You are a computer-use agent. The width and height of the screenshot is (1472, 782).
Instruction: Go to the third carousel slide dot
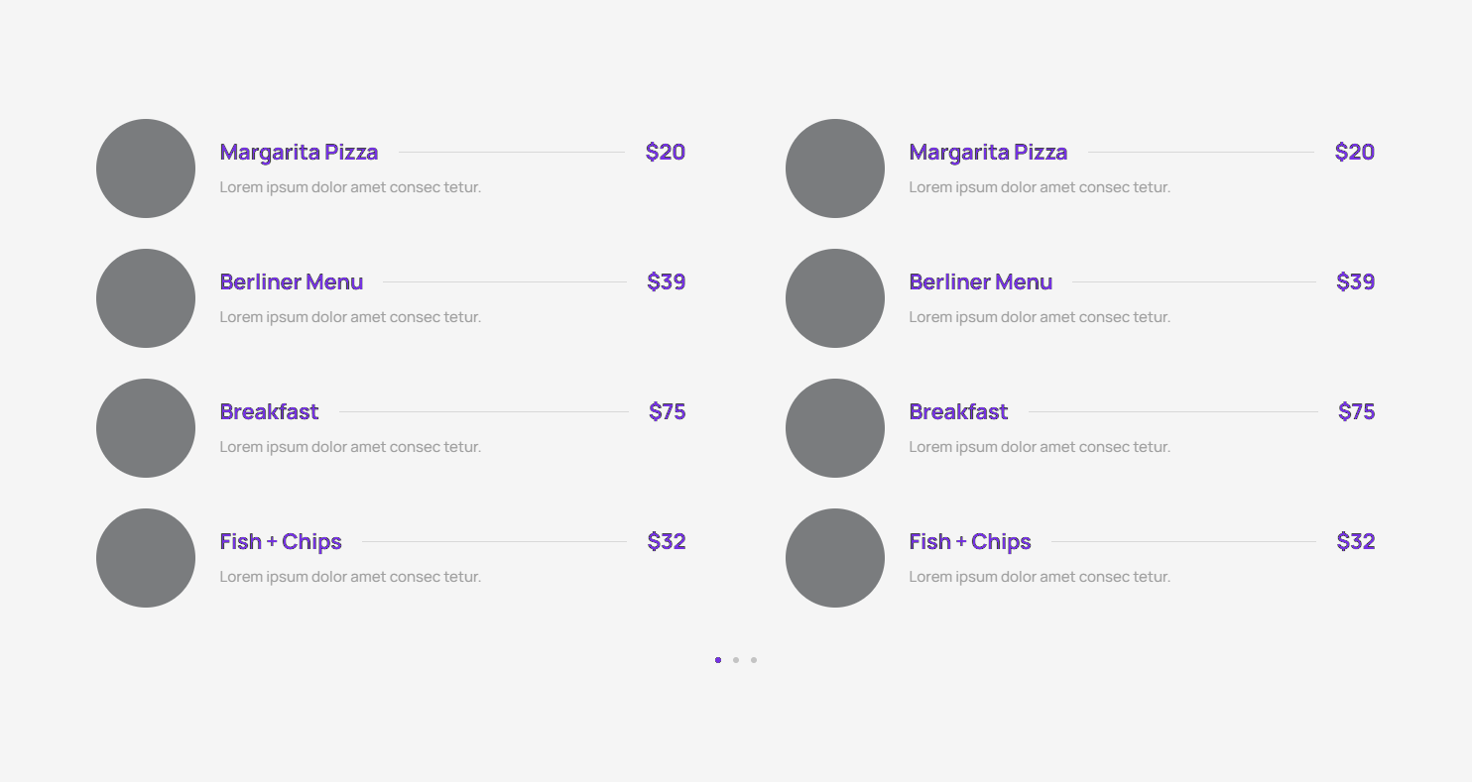(754, 660)
